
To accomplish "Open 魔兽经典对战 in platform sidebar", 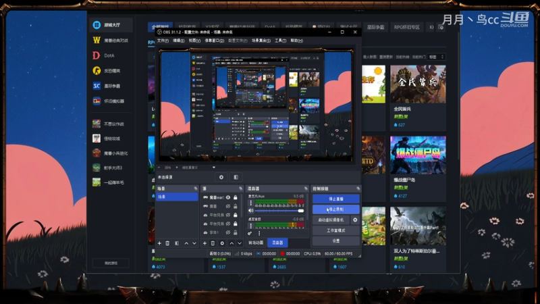I will 111,41.
